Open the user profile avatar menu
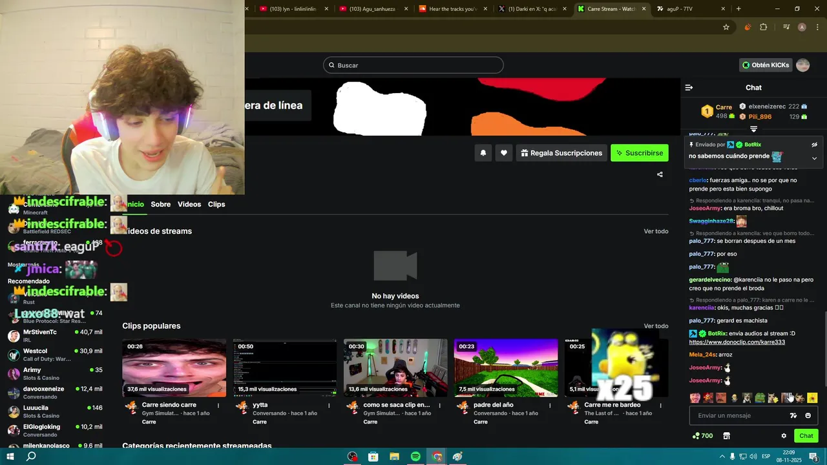827x465 pixels. coord(802,65)
